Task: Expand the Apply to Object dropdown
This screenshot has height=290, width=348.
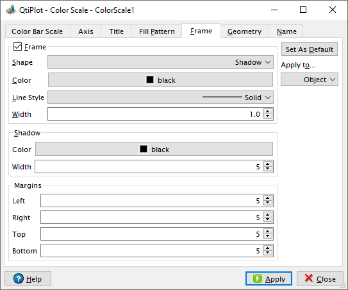Action: (x=310, y=80)
